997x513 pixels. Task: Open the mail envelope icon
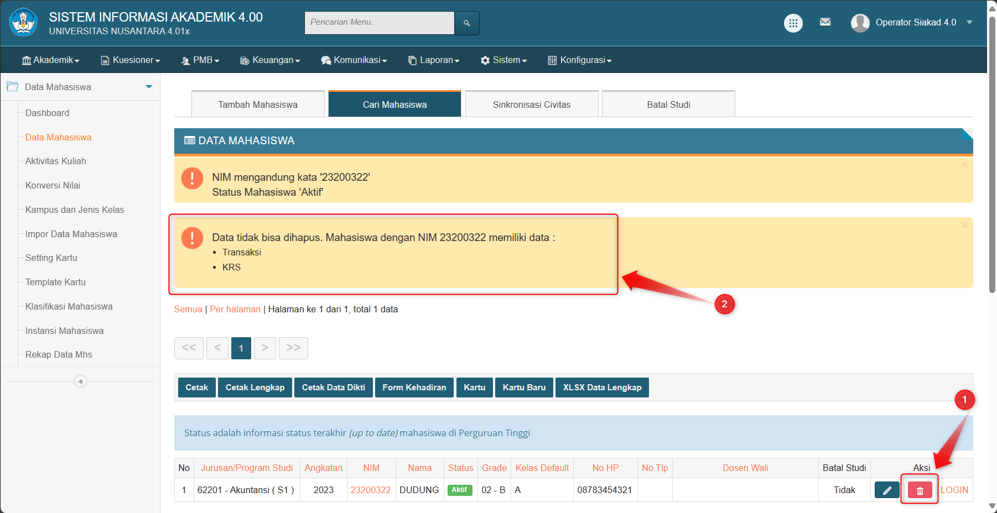tap(825, 22)
